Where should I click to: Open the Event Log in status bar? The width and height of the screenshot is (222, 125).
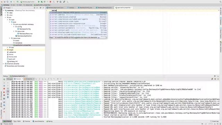click(214, 121)
